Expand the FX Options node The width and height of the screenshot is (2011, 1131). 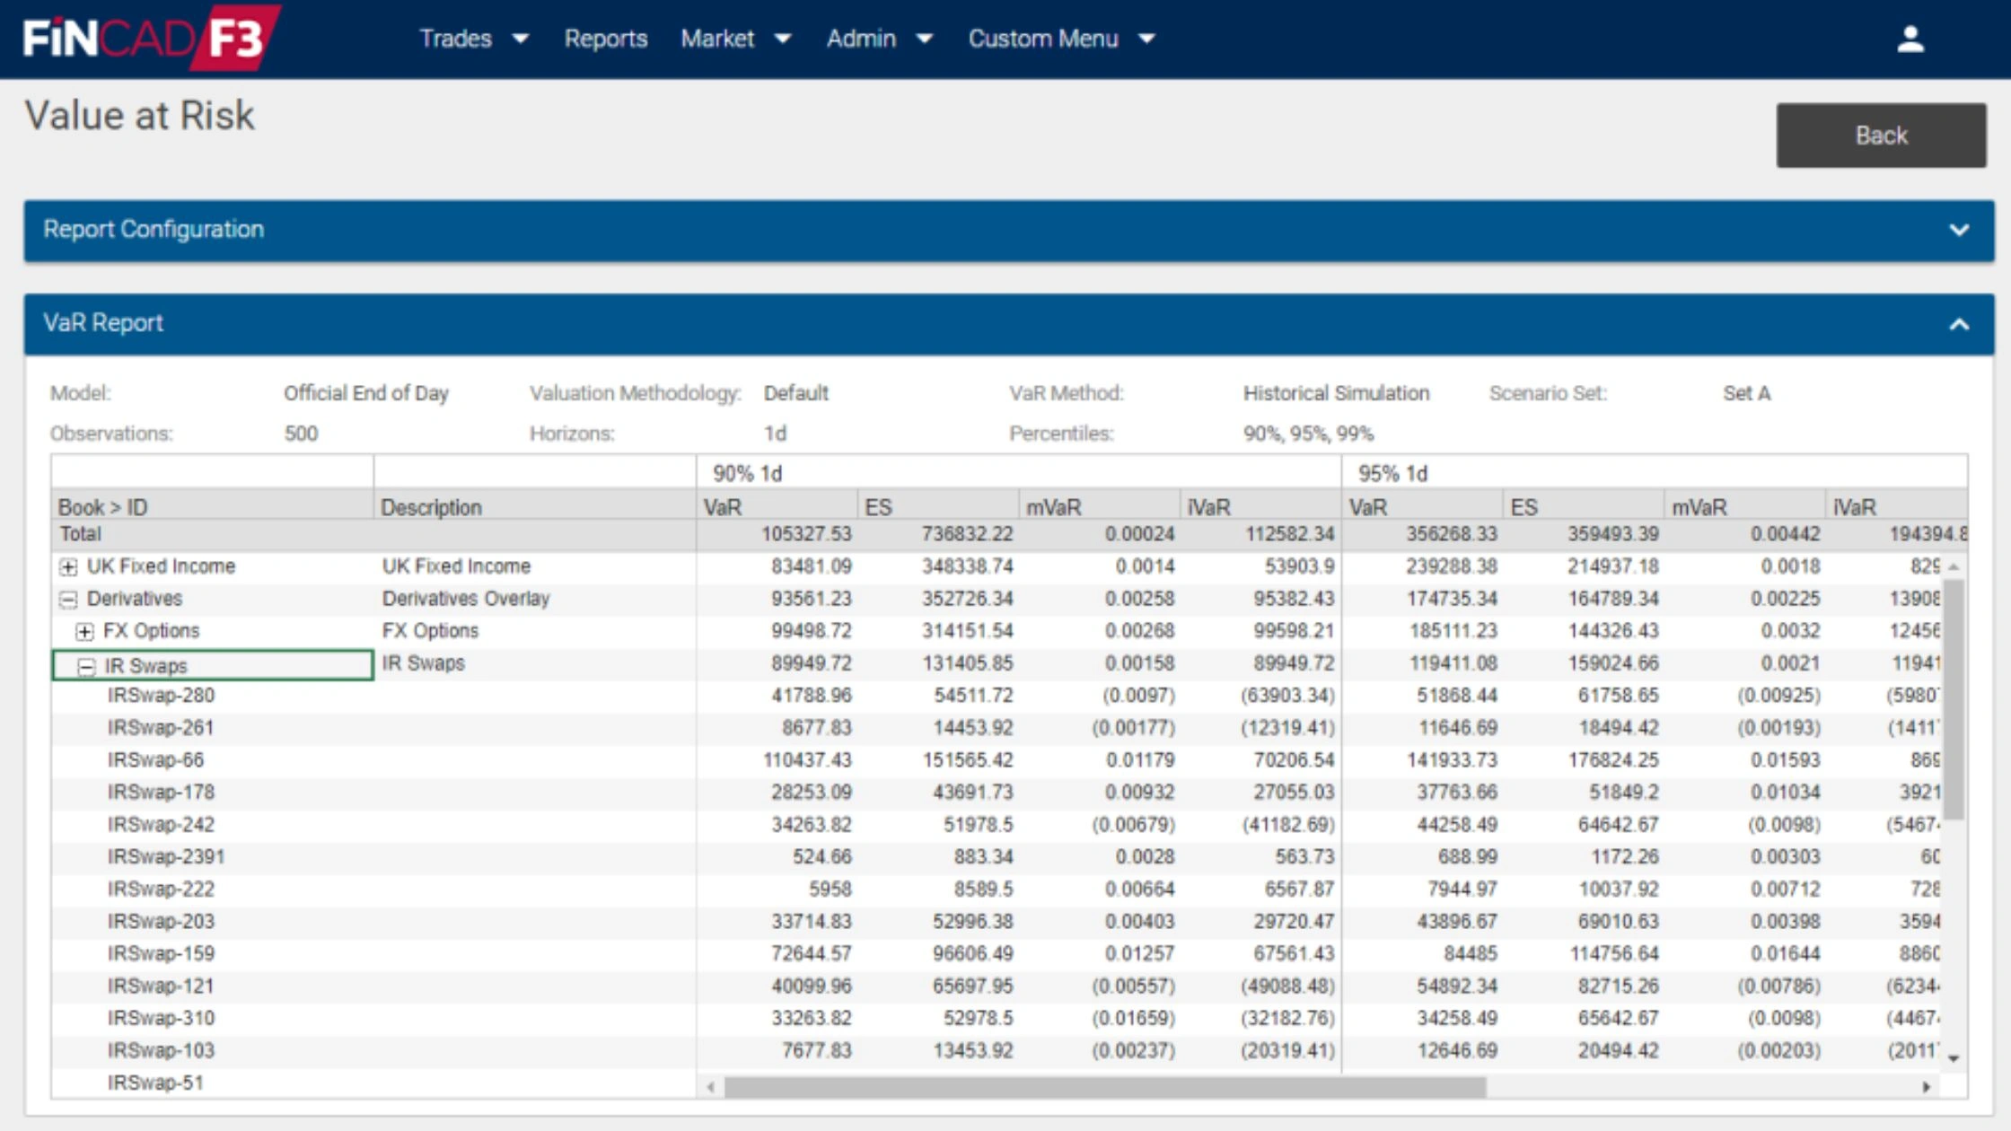84,632
